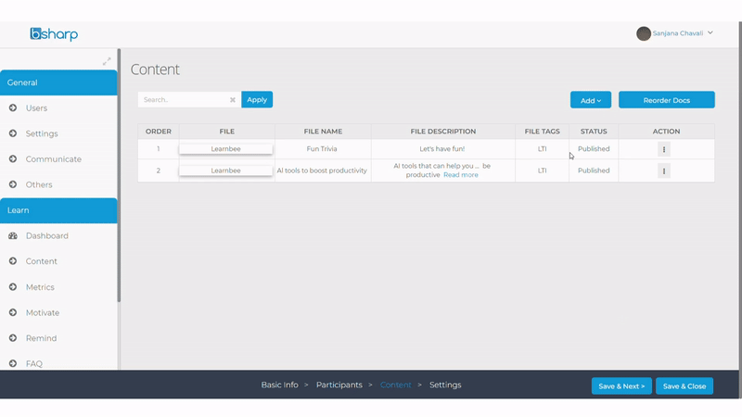Open the Communicate menu item
This screenshot has width=742, height=417.
(x=54, y=159)
